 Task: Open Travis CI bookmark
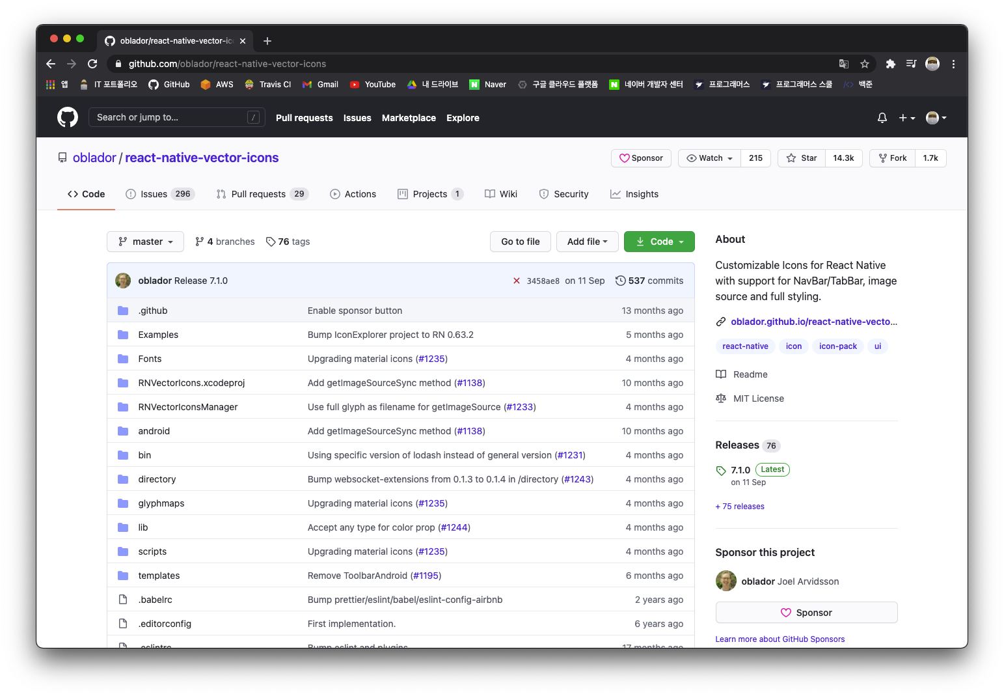click(267, 85)
